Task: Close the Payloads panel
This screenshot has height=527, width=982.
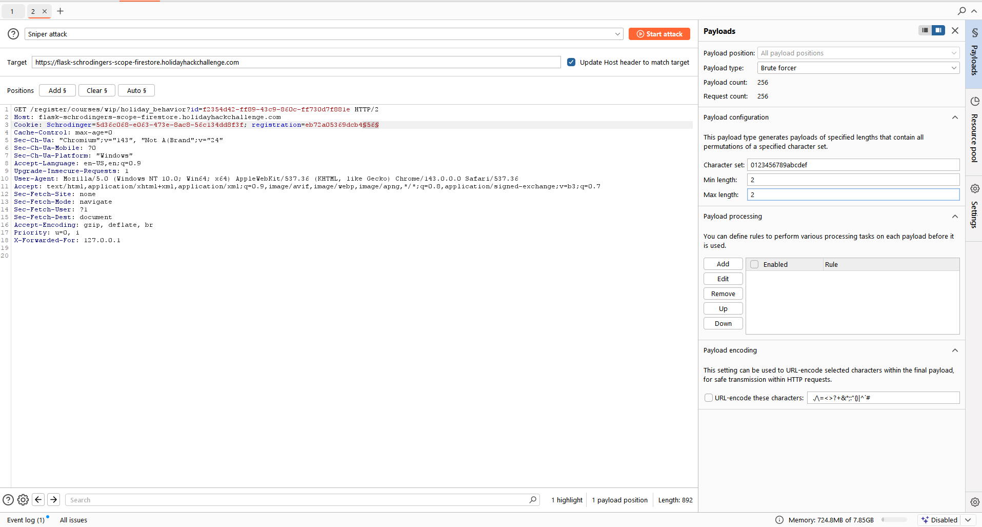Action: tap(955, 31)
